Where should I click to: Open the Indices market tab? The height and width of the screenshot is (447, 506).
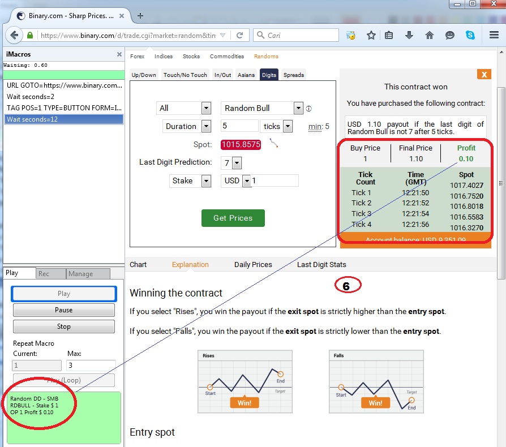click(x=163, y=56)
